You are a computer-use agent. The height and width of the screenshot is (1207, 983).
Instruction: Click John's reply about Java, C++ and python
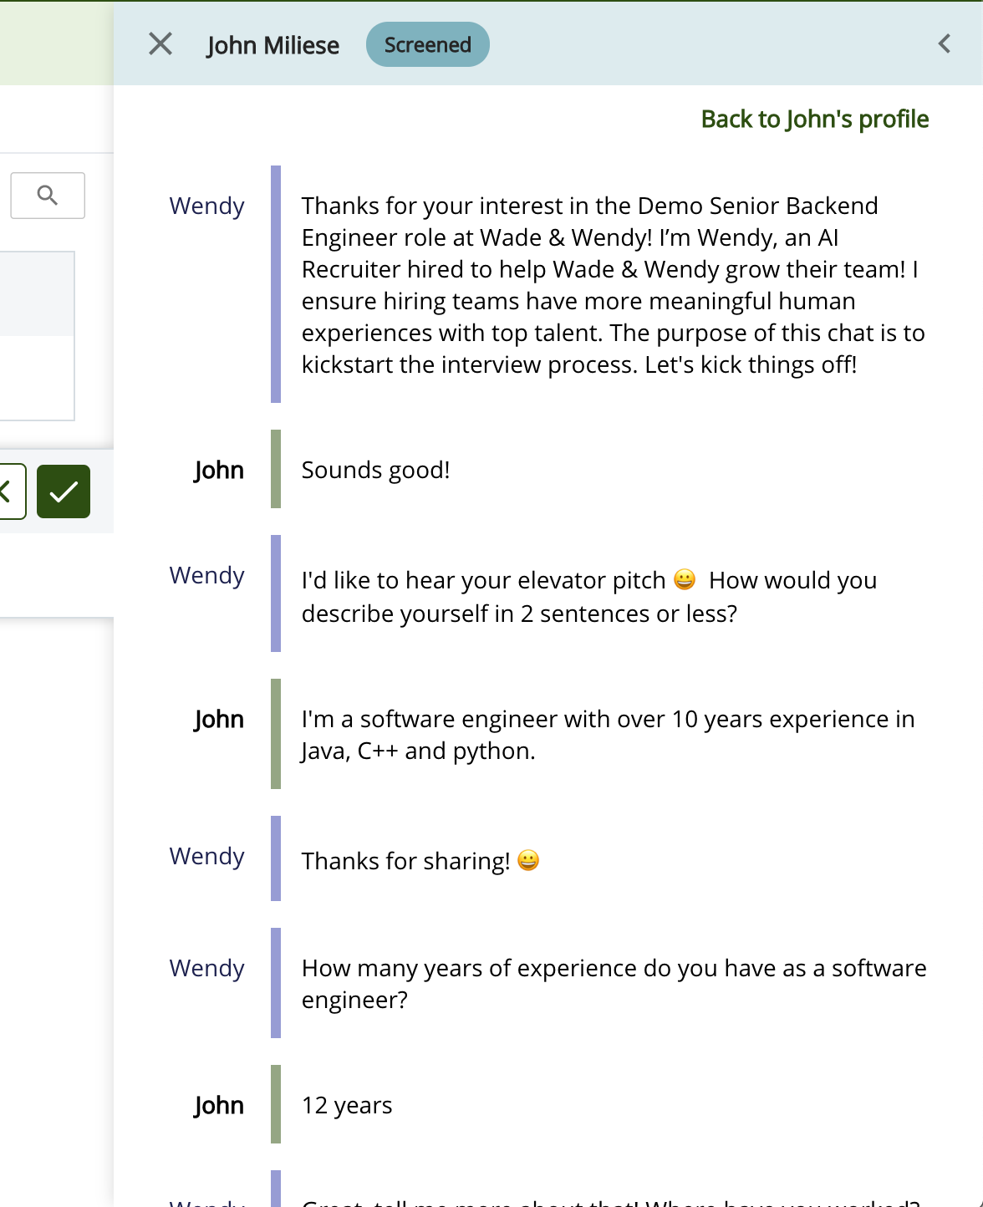tap(608, 735)
